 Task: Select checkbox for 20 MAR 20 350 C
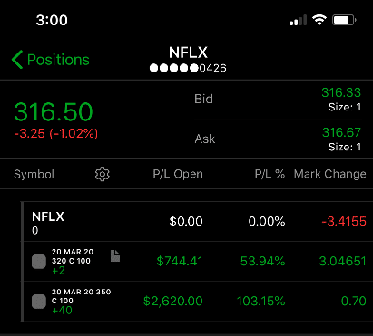coord(39,302)
